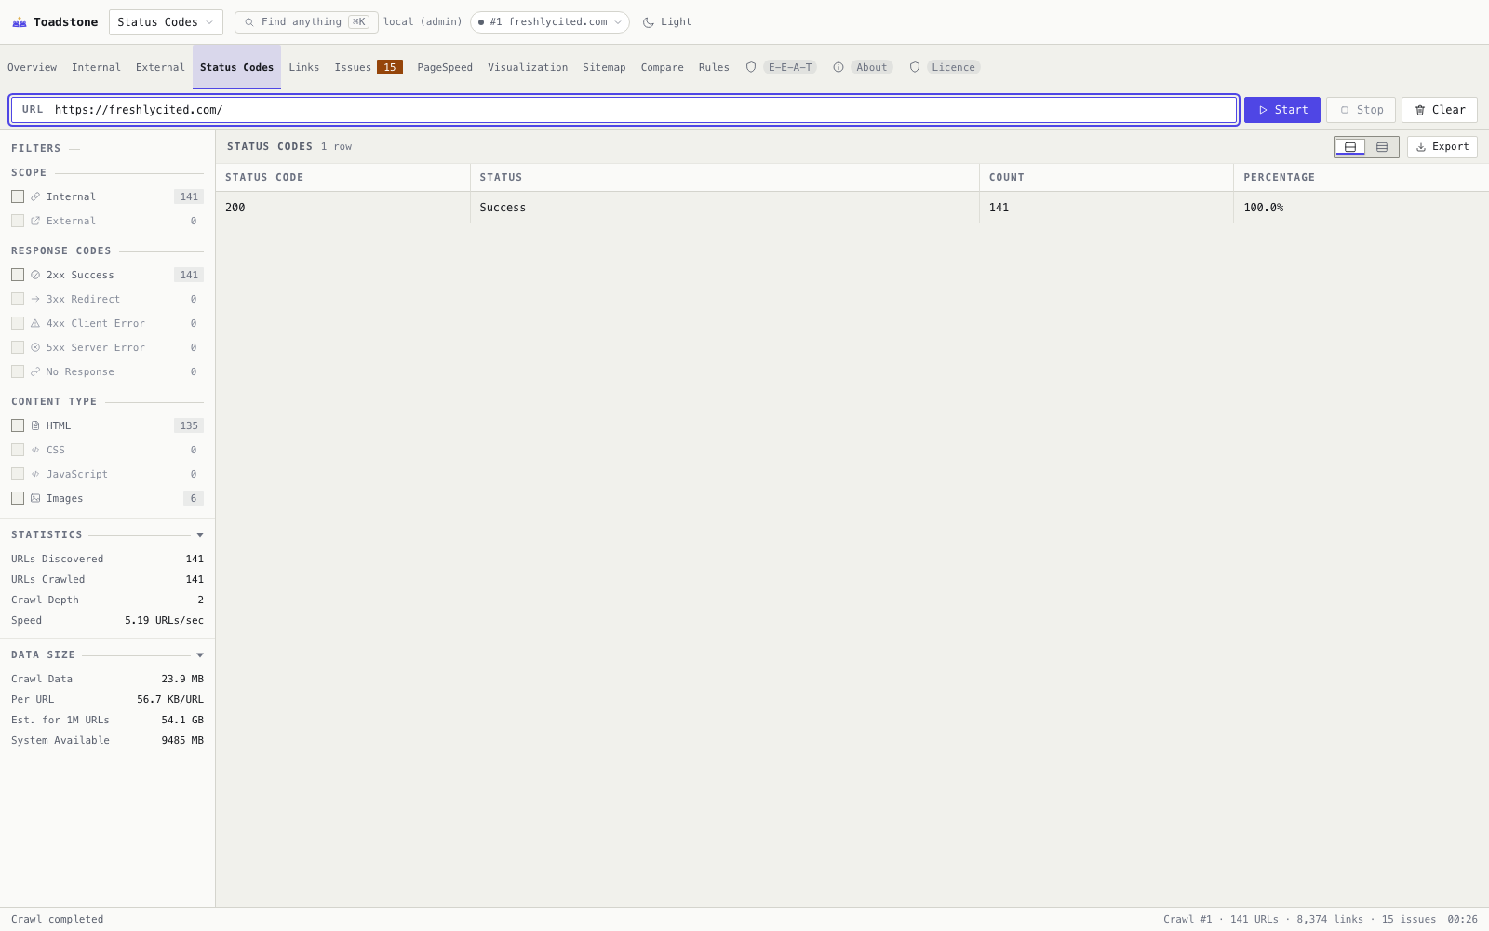Image resolution: width=1489 pixels, height=931 pixels.
Task: Click the external-link icon in the External filter
Action: 35,221
